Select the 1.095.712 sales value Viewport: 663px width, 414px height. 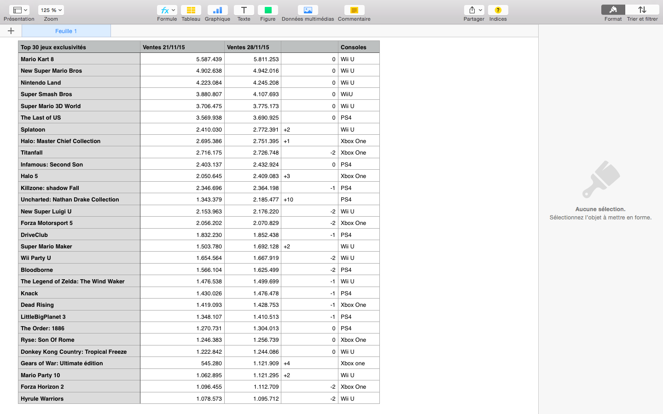(253, 399)
